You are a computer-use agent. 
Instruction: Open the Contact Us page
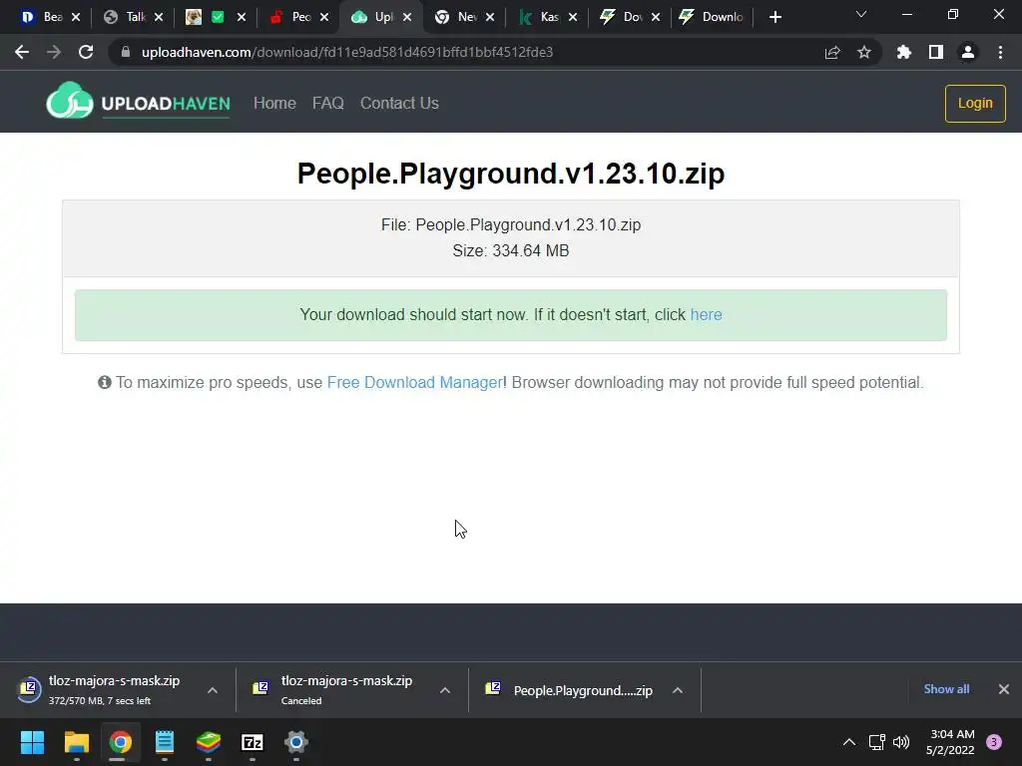(399, 103)
